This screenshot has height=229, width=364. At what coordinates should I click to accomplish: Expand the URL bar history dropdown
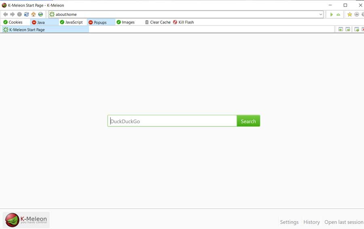[321, 15]
